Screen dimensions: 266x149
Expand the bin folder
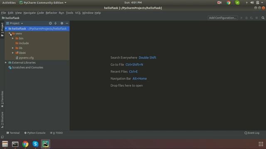click(x=13, y=38)
